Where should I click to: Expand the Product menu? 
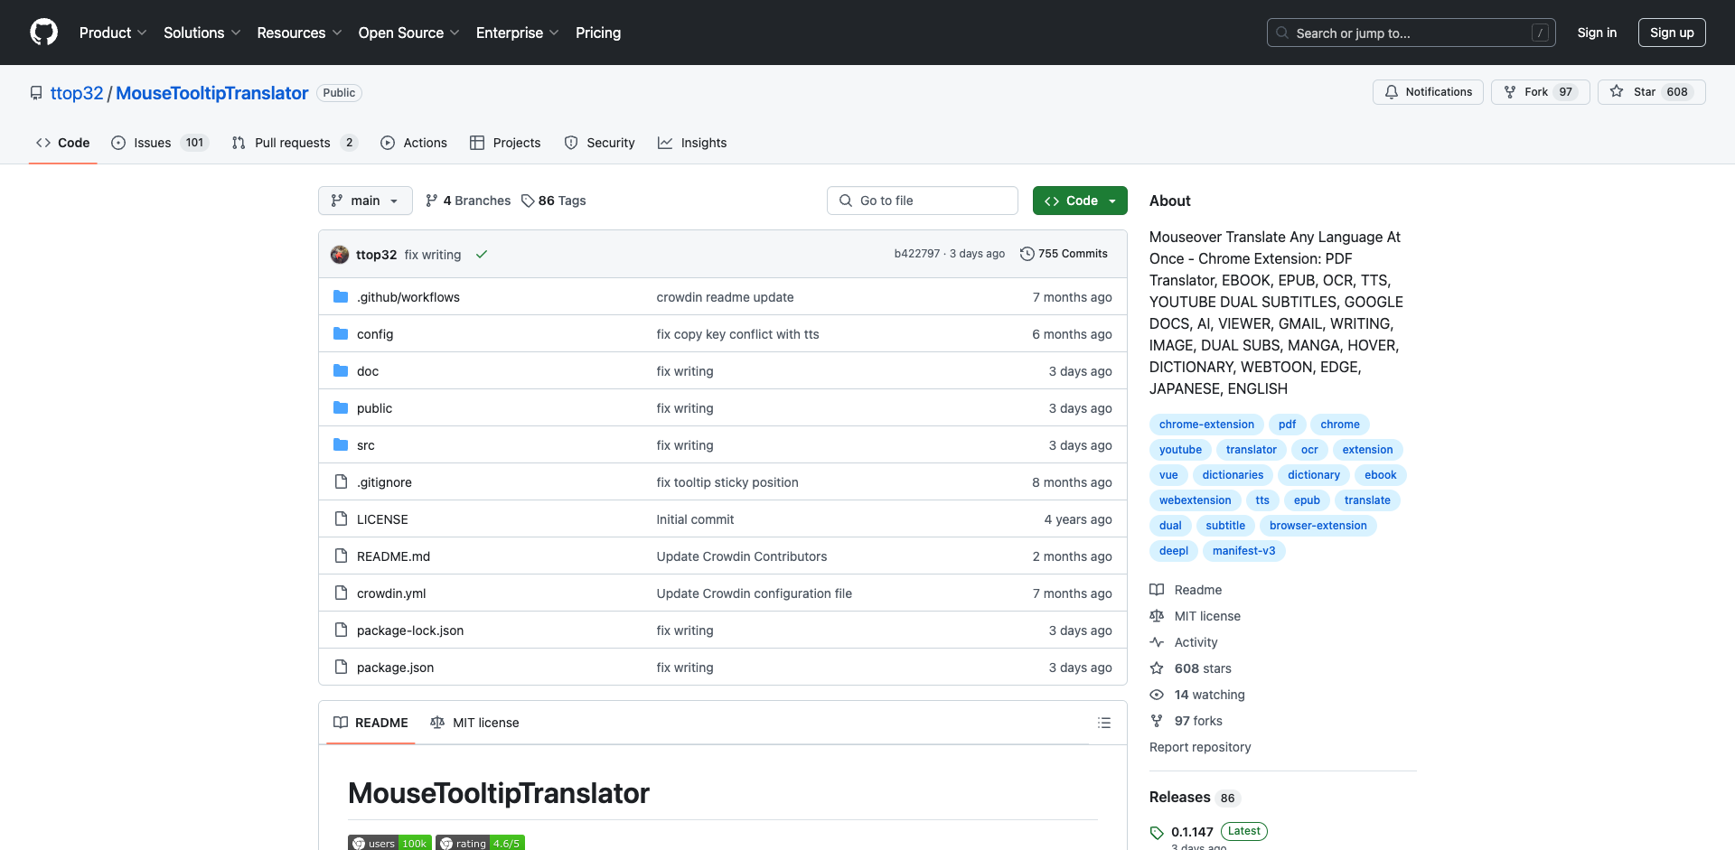click(x=113, y=33)
